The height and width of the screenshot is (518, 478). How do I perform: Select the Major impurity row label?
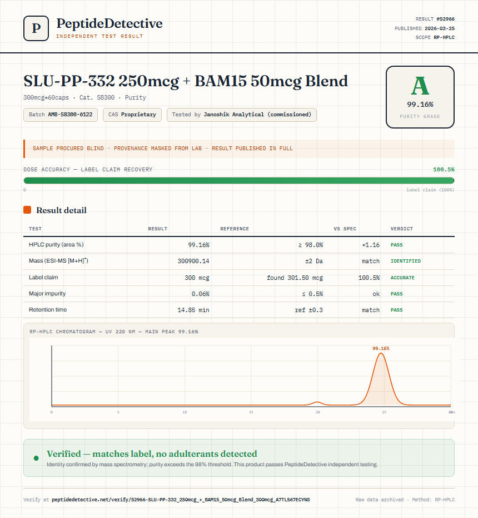coord(47,293)
